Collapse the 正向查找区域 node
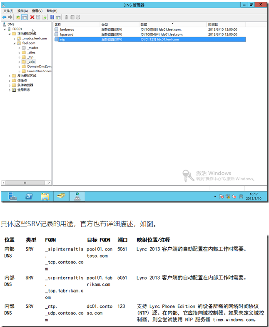The image size is (269, 327). tap(10, 34)
